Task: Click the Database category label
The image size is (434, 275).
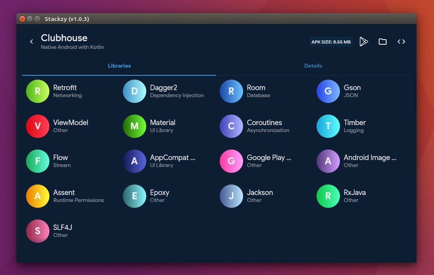Action: 258,95
